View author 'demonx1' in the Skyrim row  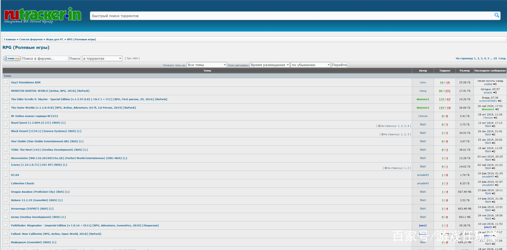[x=423, y=99]
